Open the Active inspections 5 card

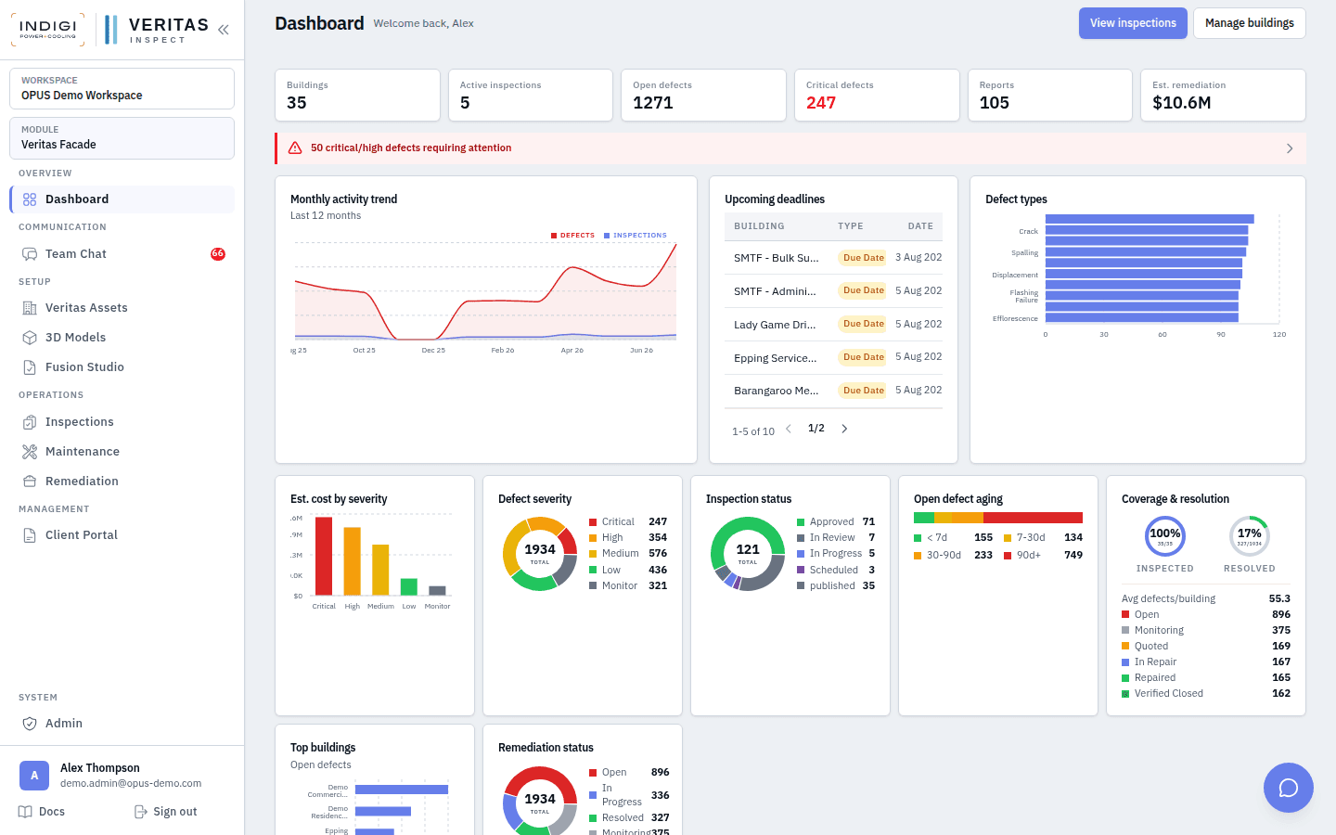pos(531,96)
